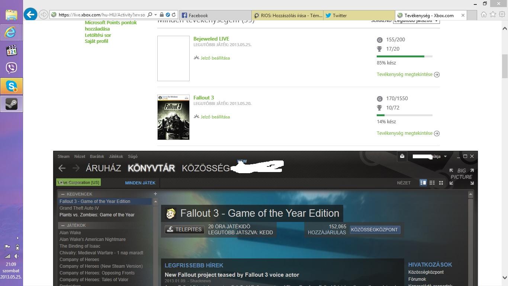508x286 pixels.
Task: Click the security lock icon in address bar
Action: point(161,15)
